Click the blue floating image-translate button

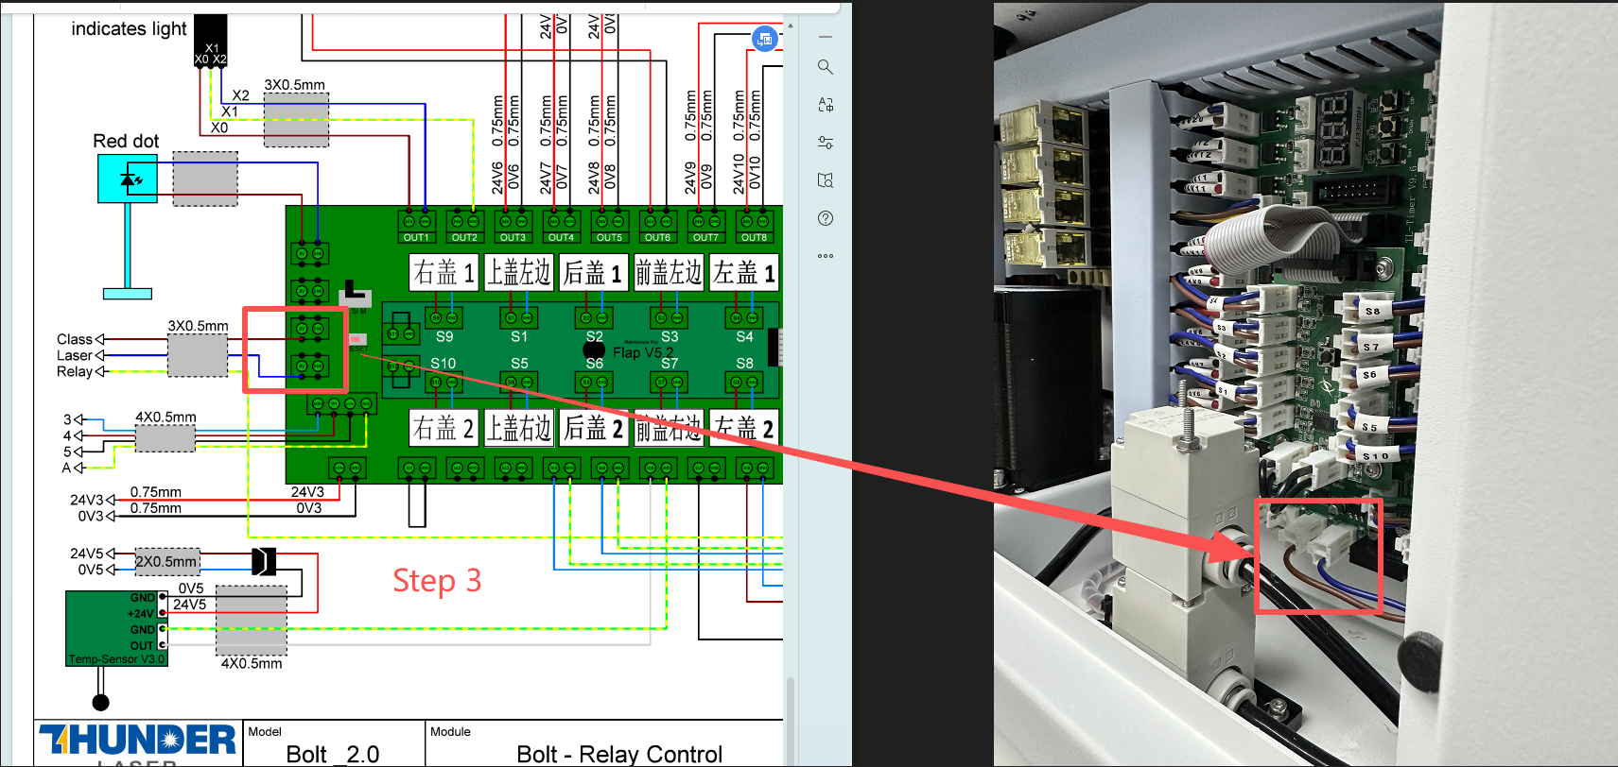[x=765, y=39]
